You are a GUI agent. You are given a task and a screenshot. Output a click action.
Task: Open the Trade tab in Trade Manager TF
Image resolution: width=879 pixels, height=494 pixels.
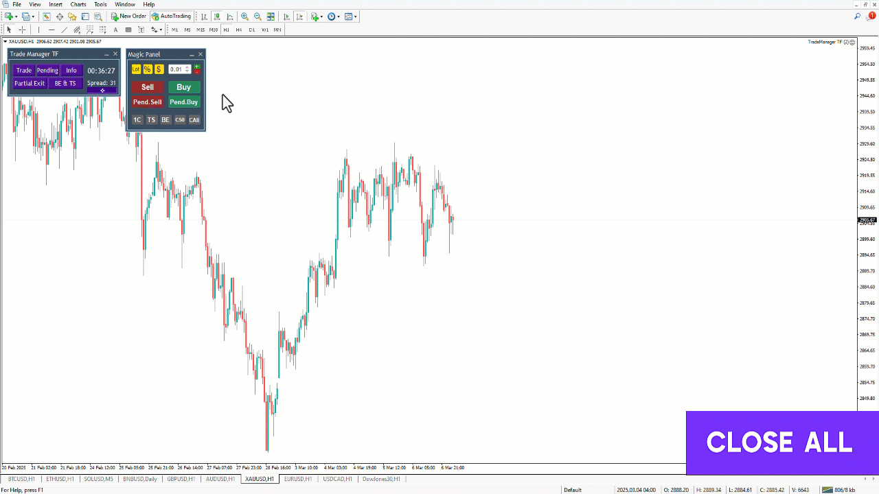coord(24,70)
